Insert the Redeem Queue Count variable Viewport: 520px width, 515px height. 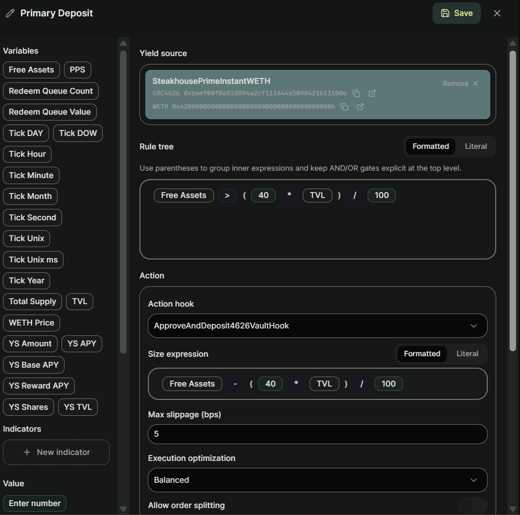pos(51,91)
